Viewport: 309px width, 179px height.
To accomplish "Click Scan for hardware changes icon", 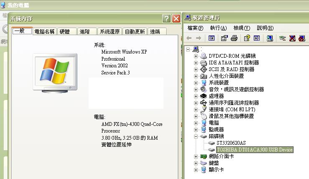I will point(270,38).
